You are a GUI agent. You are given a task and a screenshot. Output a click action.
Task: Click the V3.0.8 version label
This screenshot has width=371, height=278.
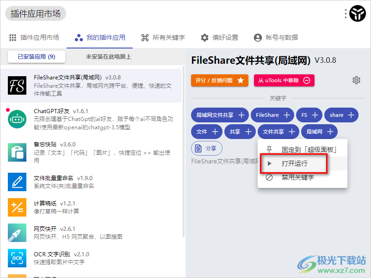[x=325, y=60]
